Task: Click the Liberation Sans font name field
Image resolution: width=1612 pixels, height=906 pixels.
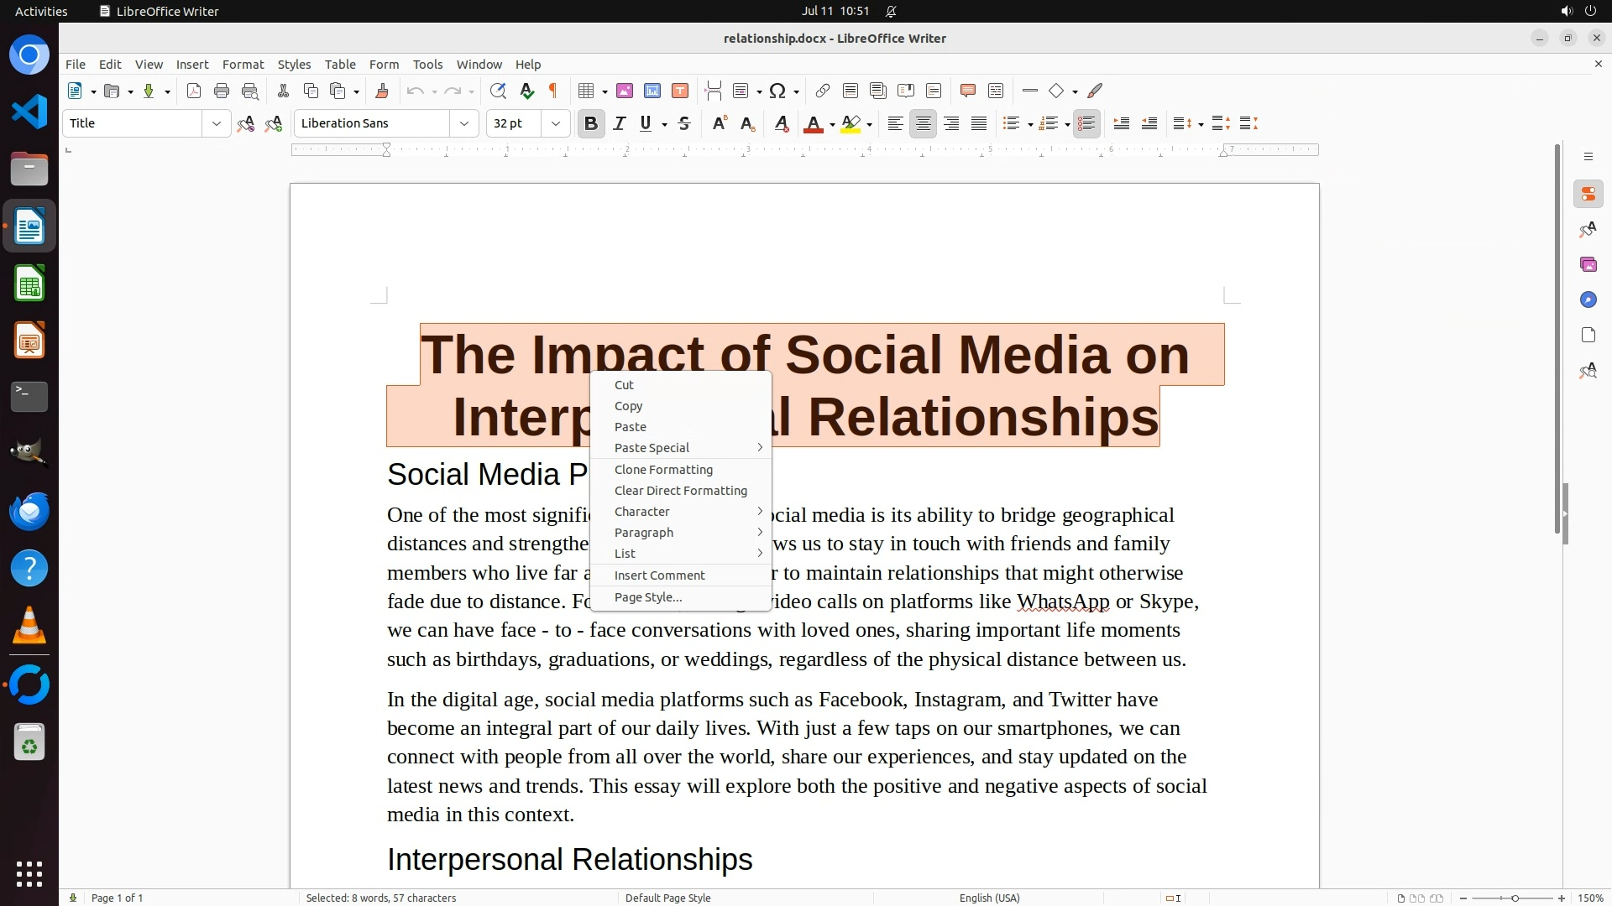Action: 371,124
